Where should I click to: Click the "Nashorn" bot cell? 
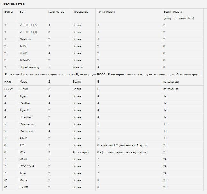pos(25,39)
